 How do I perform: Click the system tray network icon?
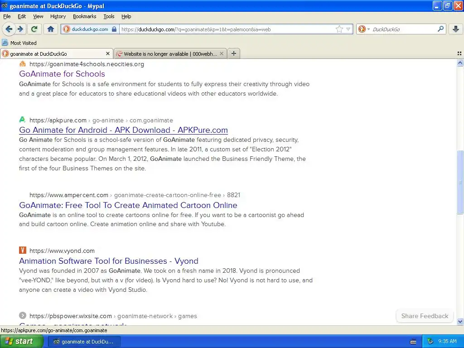(x=430, y=342)
